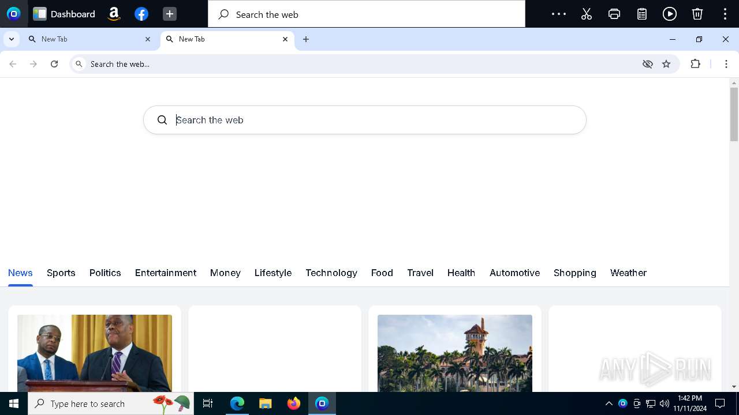This screenshot has height=415, width=739.
Task: Click the page vertical scrollbar thumb
Action: (x=734, y=114)
